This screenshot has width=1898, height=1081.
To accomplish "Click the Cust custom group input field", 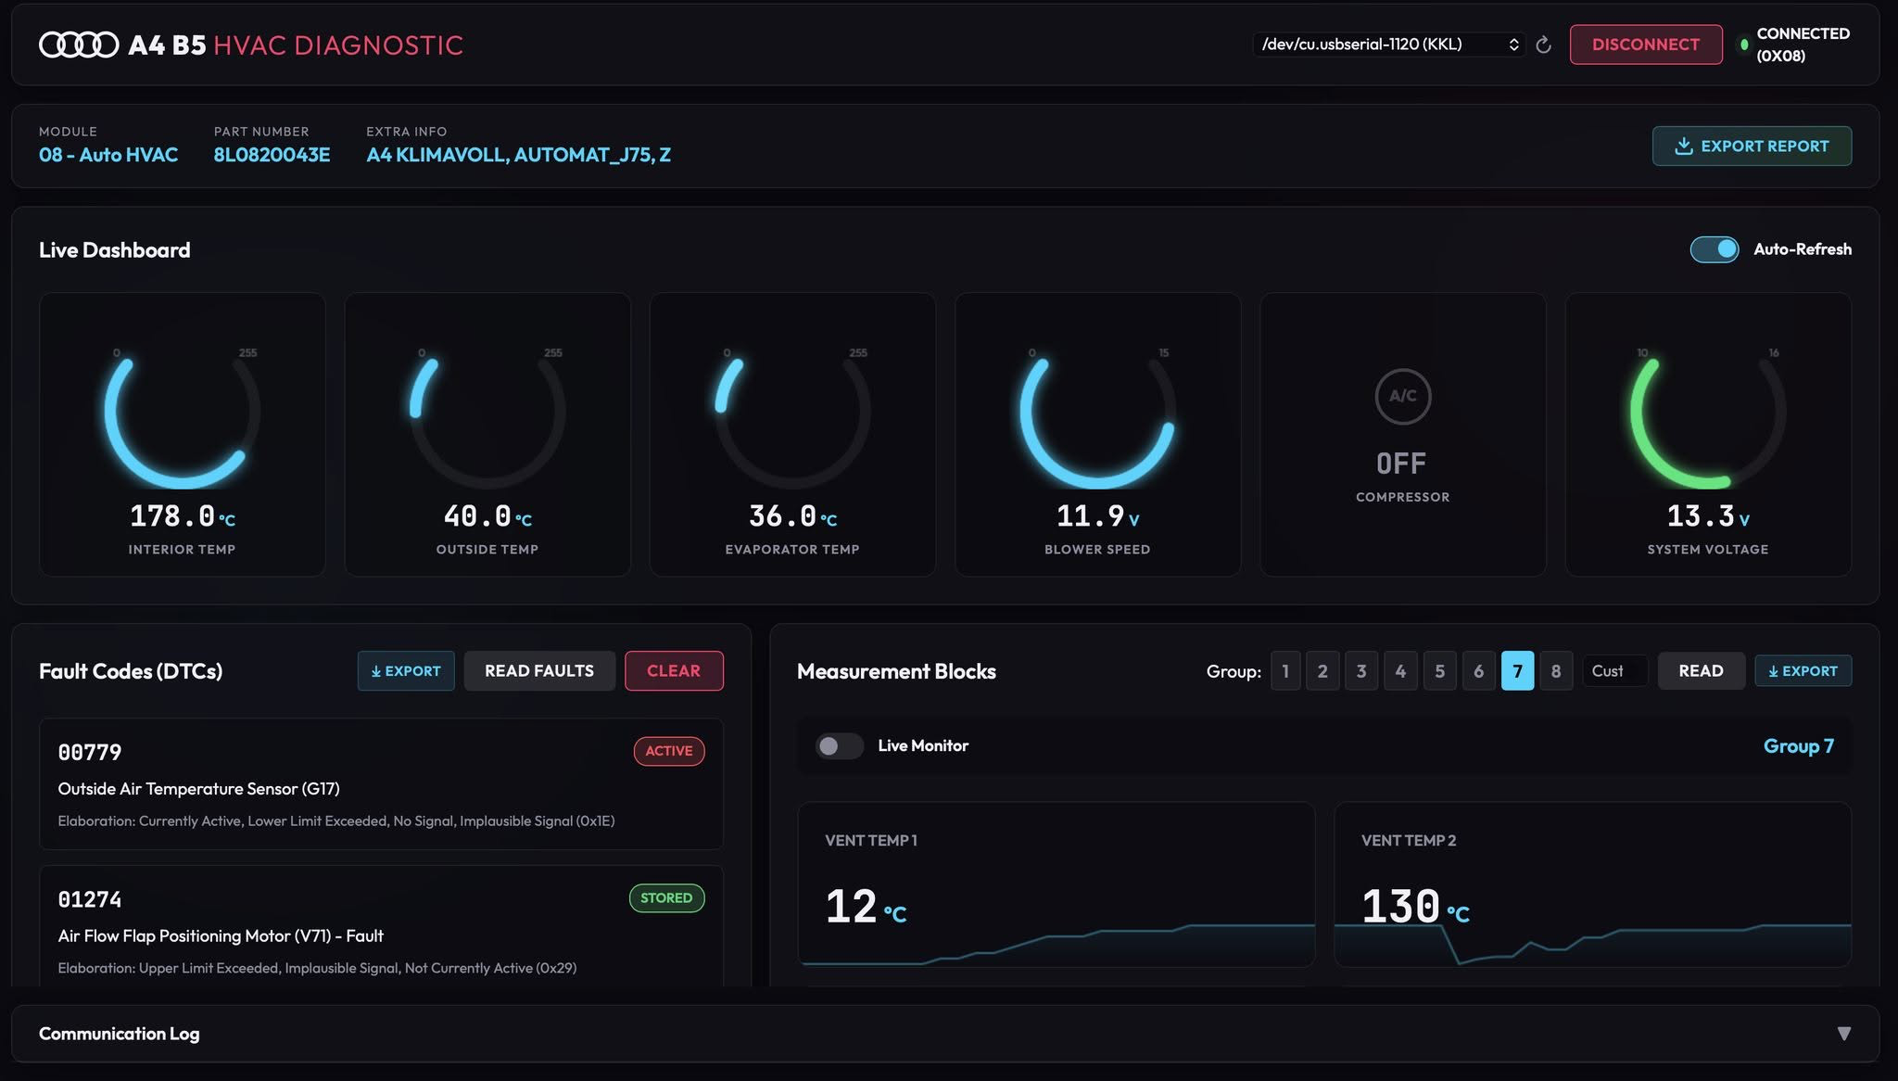I will click(1614, 671).
